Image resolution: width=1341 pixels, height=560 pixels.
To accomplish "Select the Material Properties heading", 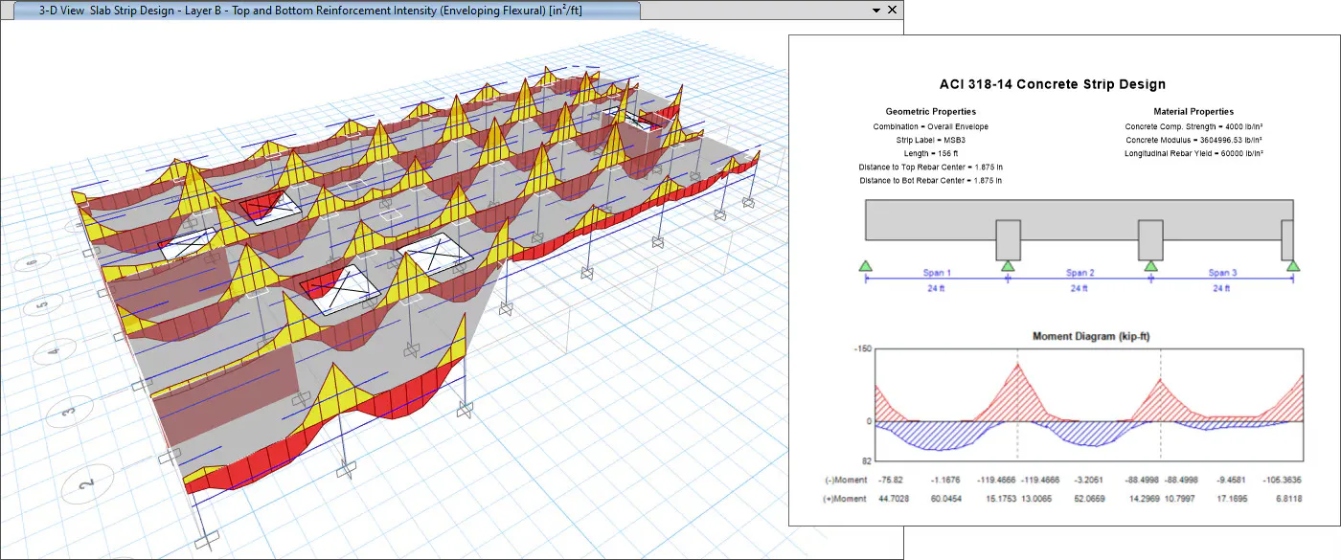I will coord(1193,112).
